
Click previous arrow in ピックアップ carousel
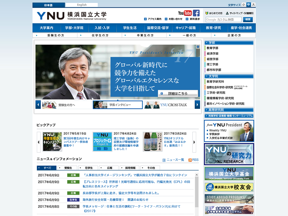[39, 142]
